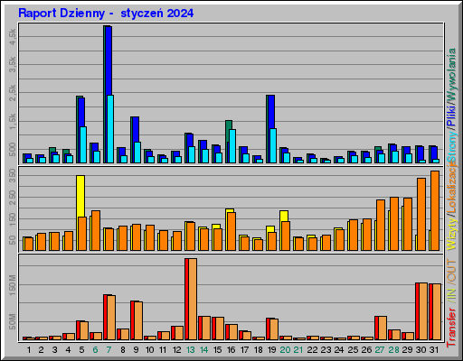
Task: Click day label 9 on the x-axis
Action: tap(136, 350)
